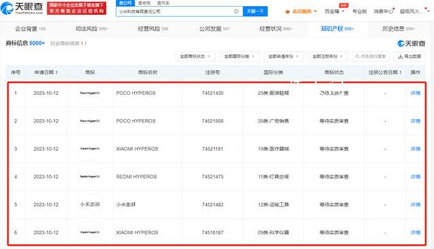Expand 全部注册年份 filter dropdown
Screen dimensions: 434x249
pos(328,56)
